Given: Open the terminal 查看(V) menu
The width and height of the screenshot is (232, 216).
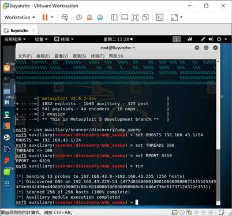Looking at the screenshot, I should (61, 56).
